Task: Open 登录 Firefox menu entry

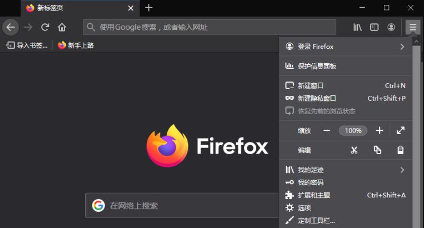Action: 345,46
